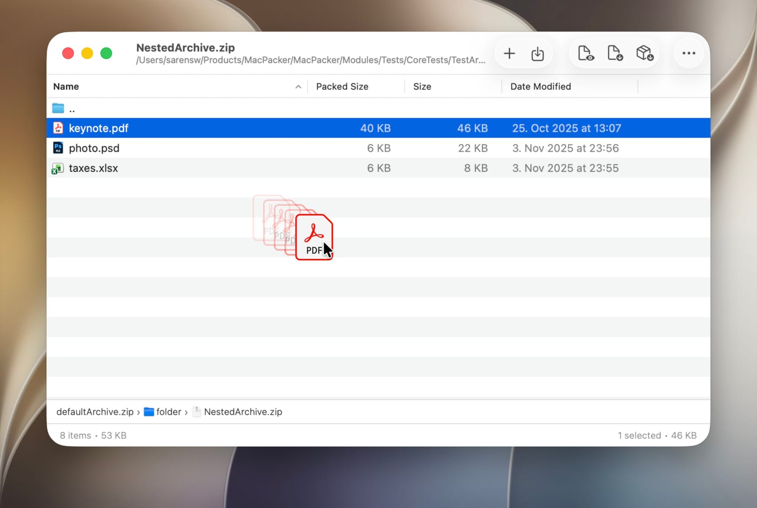Click the '1 selected · 46 KB' status text
Viewport: 757px width, 508px height.
click(657, 436)
